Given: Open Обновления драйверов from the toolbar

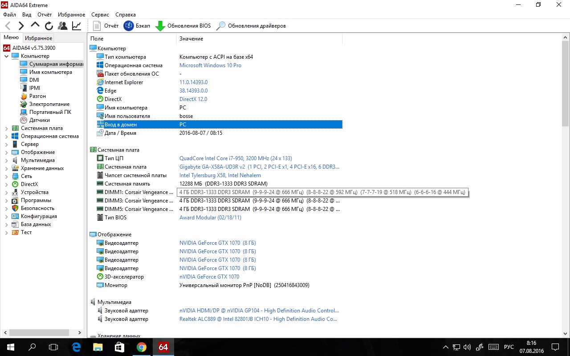Looking at the screenshot, I should [x=251, y=26].
